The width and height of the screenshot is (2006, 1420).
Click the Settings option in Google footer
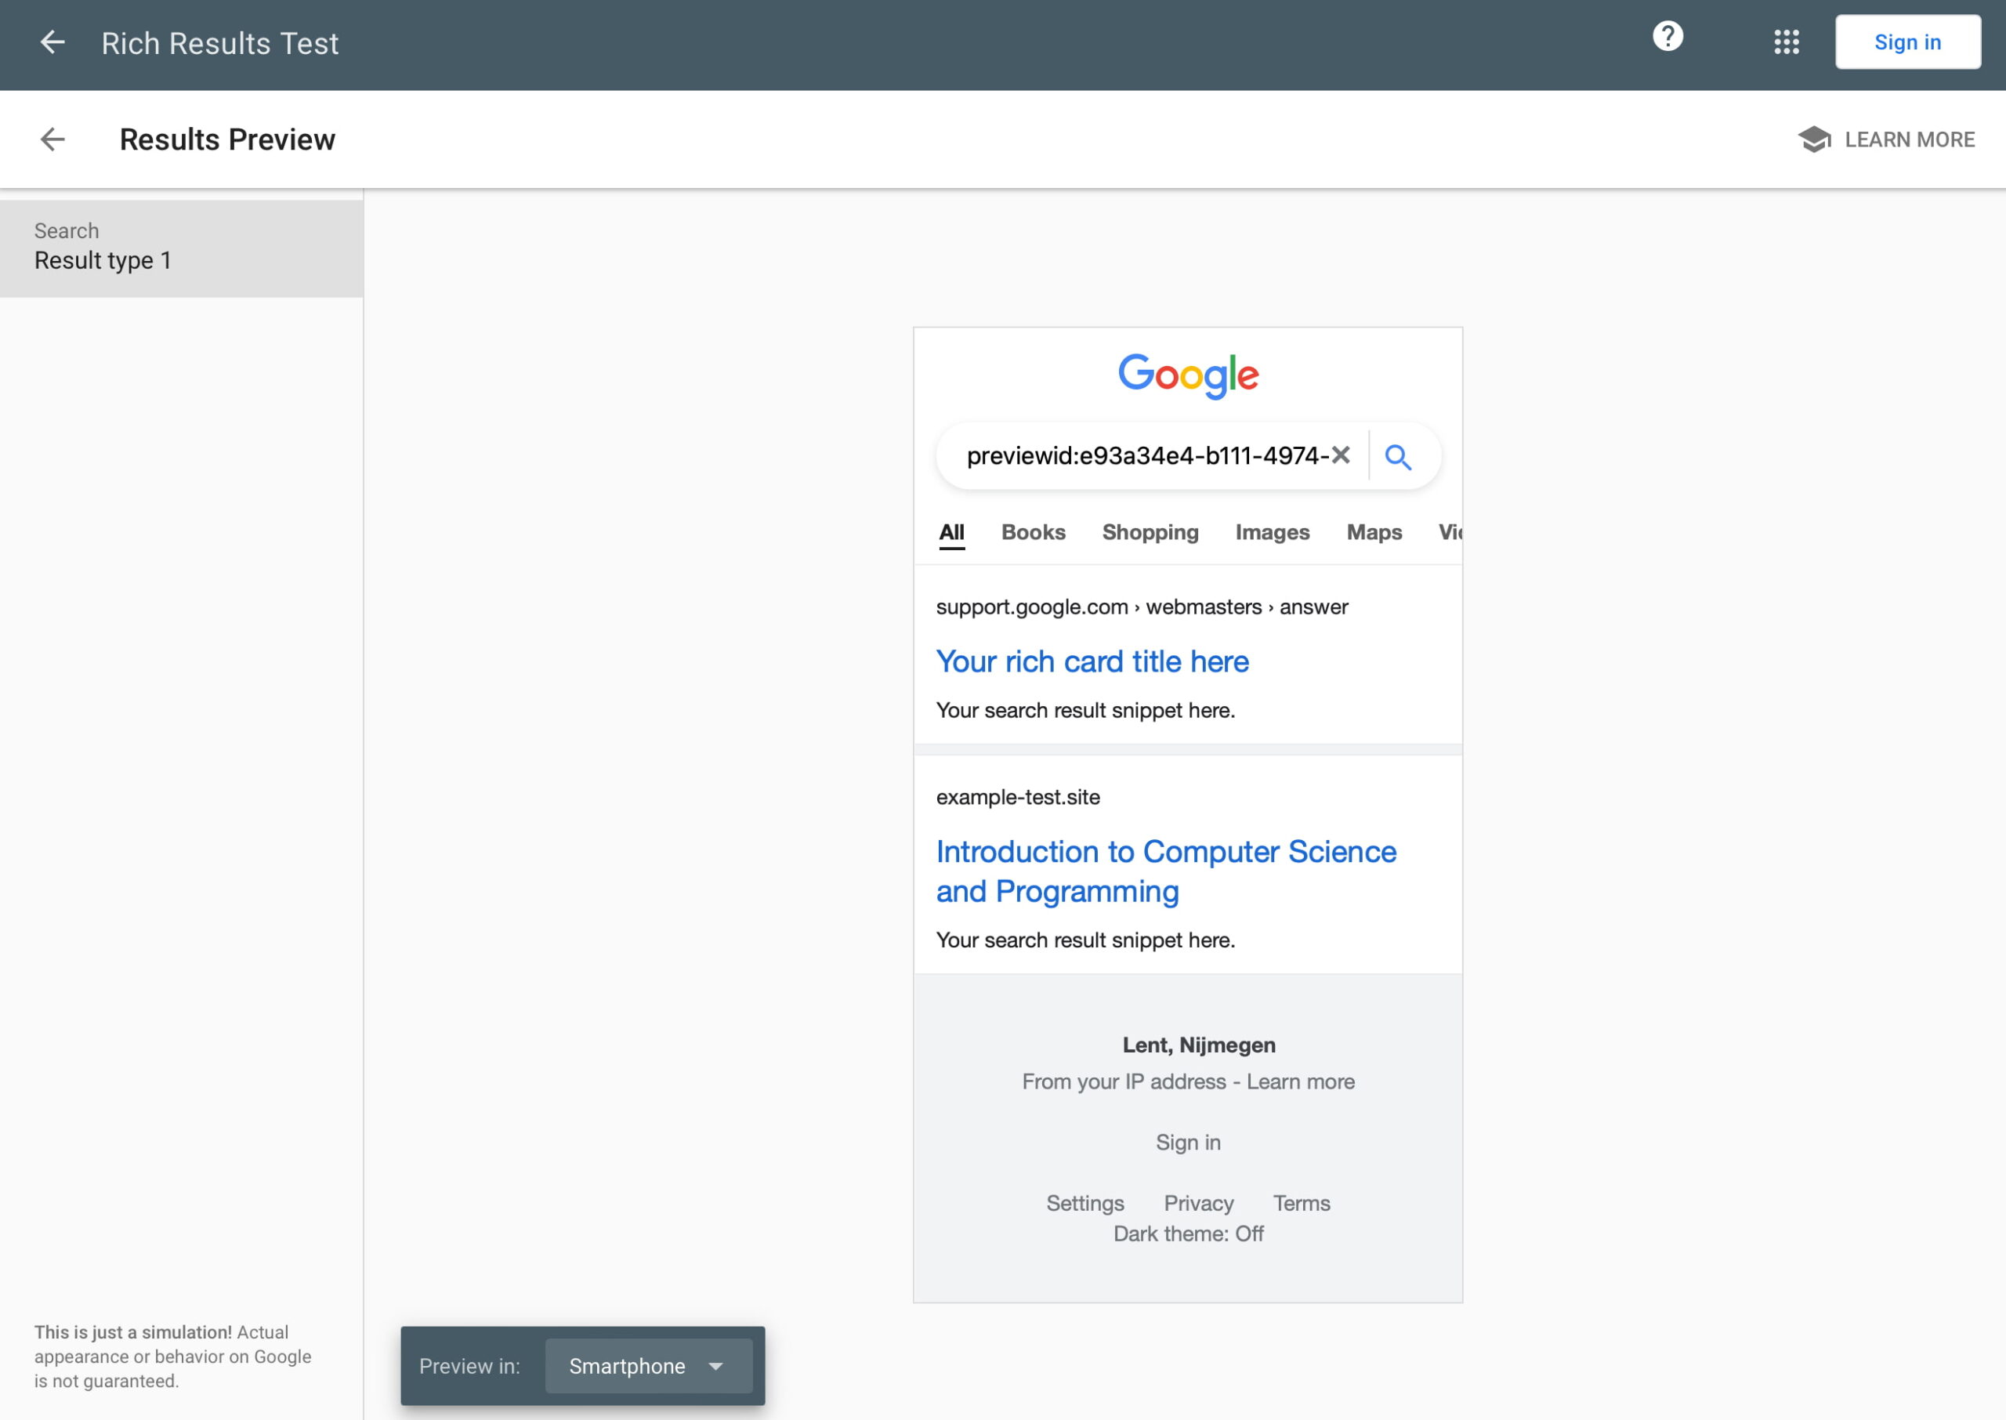tap(1086, 1203)
